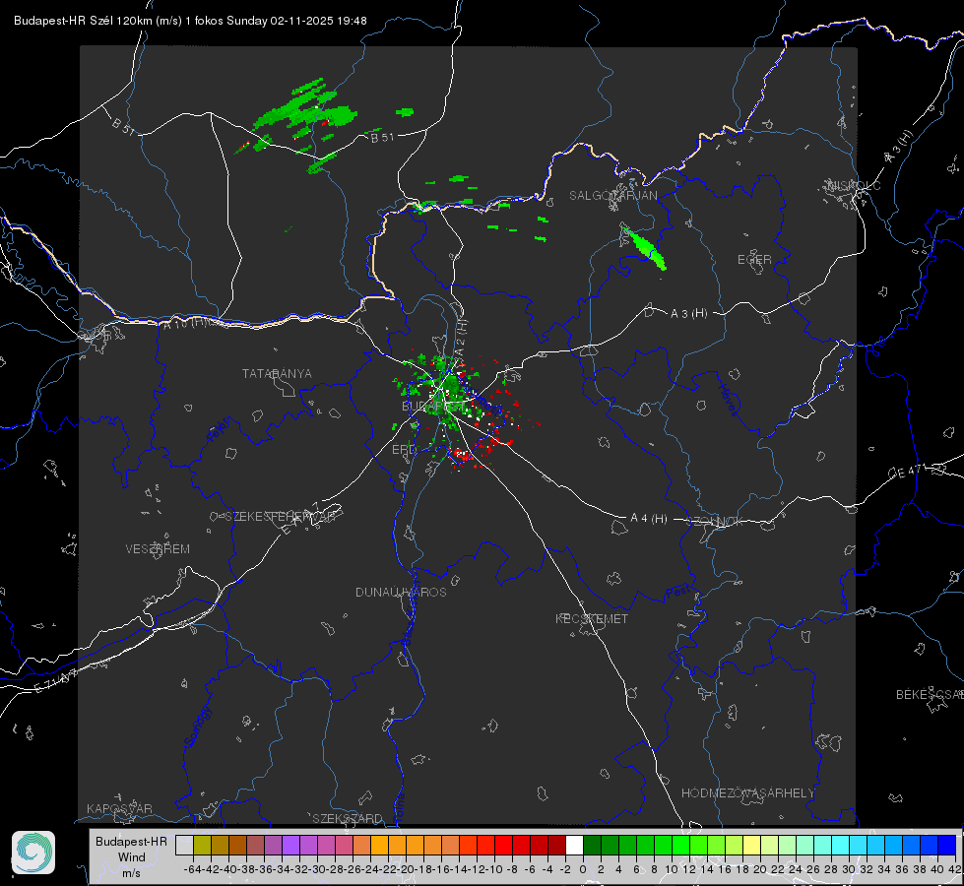Click the legend value 42
This screenshot has height=886, width=964.
coord(955,869)
